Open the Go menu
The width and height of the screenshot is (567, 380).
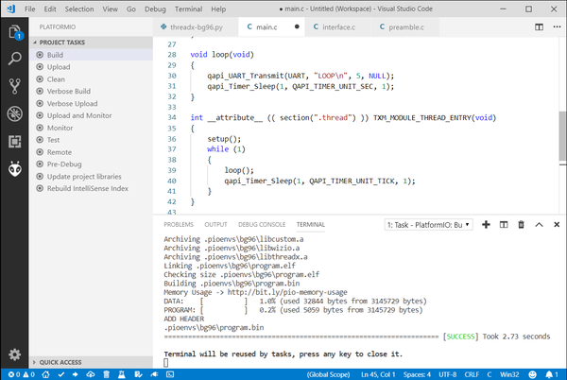131,9
